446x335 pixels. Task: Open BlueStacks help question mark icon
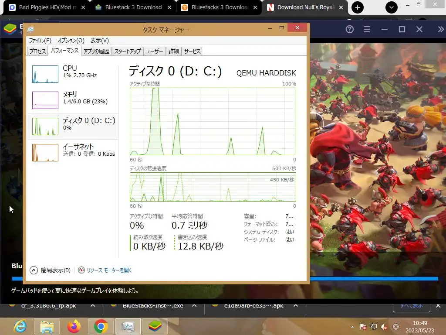(350, 29)
